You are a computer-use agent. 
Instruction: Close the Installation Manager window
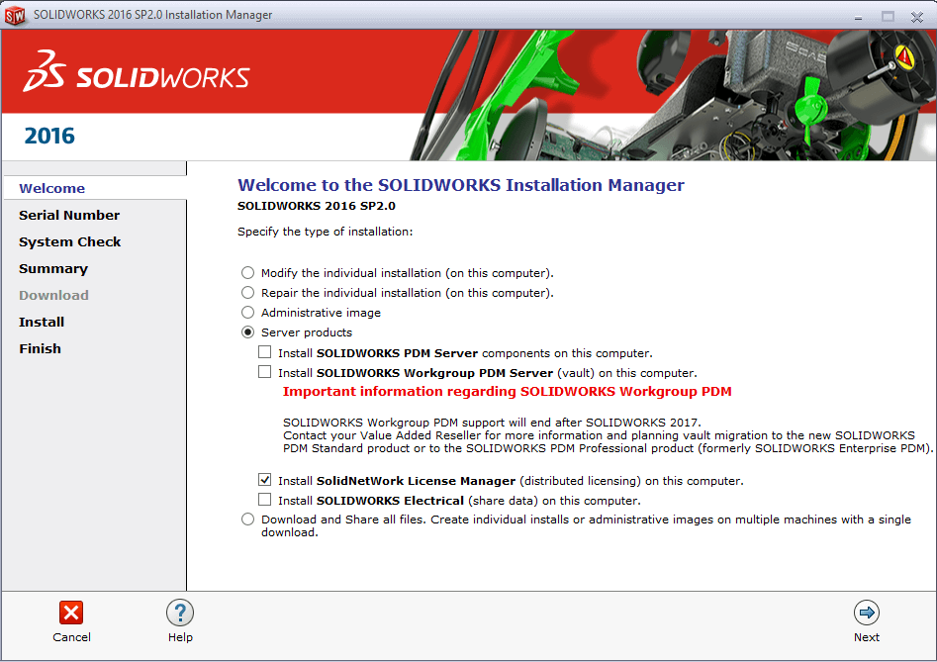coord(916,17)
